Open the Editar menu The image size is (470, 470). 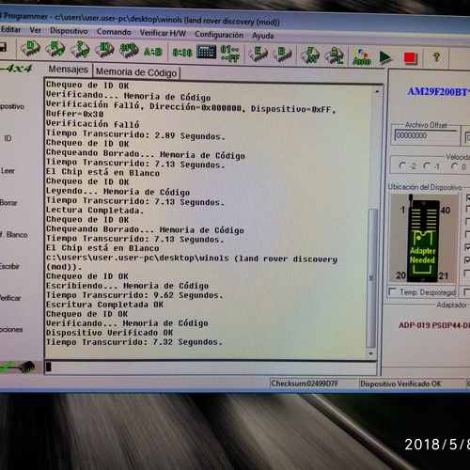(x=11, y=29)
